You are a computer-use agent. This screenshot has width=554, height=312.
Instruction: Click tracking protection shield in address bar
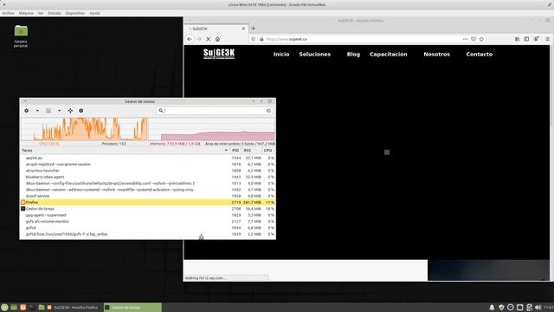point(254,39)
